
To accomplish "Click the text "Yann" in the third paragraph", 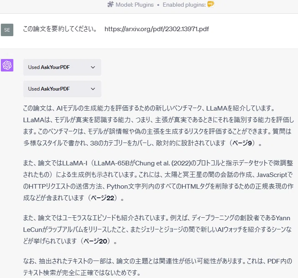I will click(283, 218).
